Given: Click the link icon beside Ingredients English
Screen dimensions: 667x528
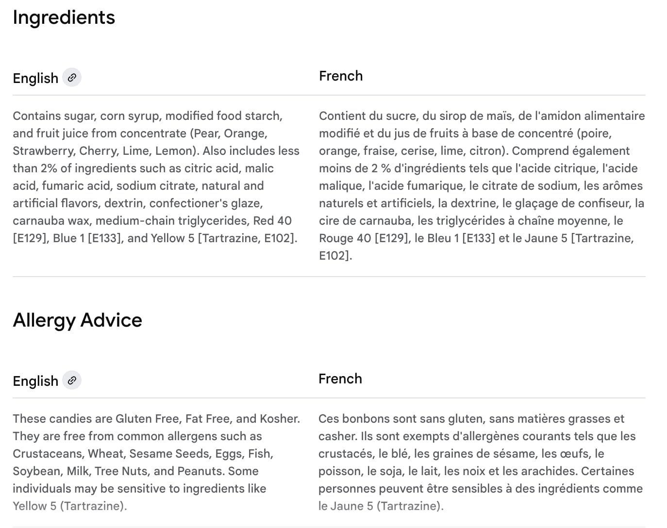Looking at the screenshot, I should pyautogui.click(x=72, y=78).
